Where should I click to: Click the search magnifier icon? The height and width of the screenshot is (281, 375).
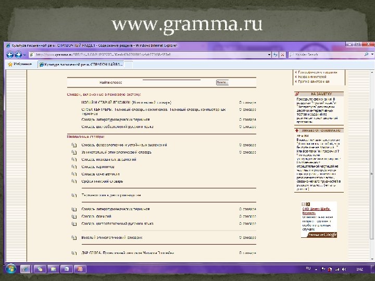point(367,55)
